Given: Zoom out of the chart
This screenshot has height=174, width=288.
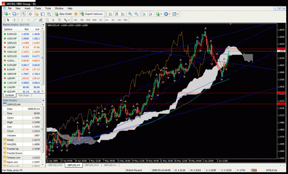Looking at the screenshot, I should [x=136, y=14].
